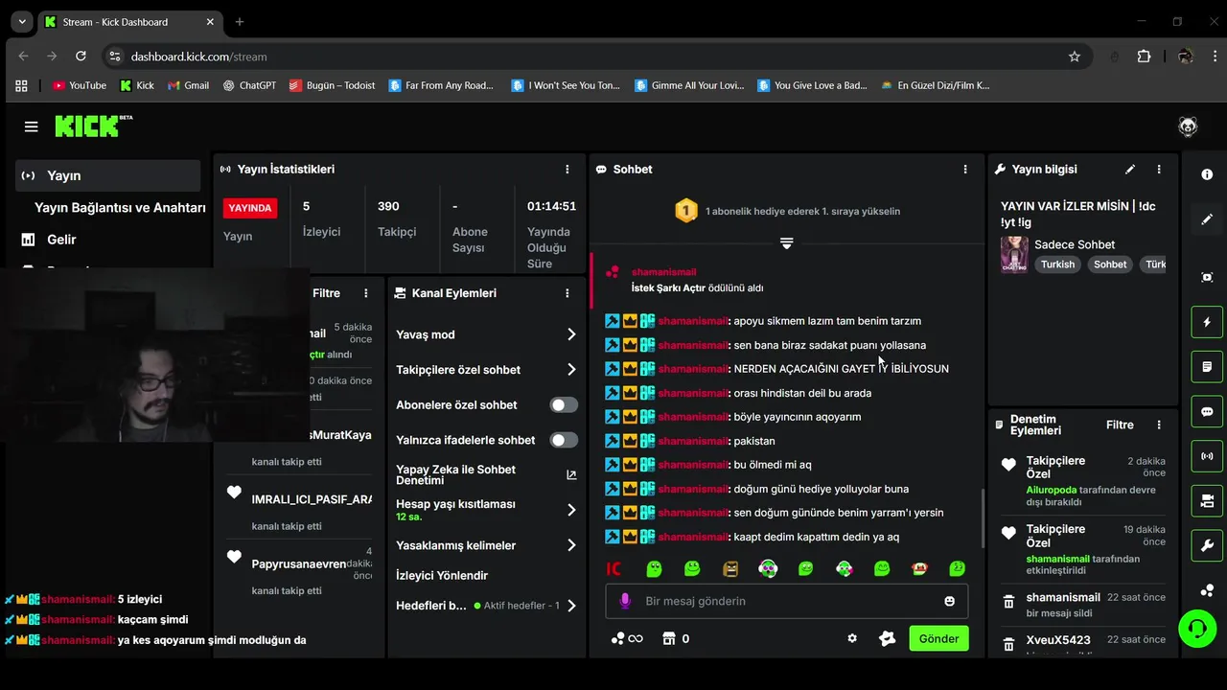
Task: Click the star blob icon beside Gönder
Action: click(887, 638)
